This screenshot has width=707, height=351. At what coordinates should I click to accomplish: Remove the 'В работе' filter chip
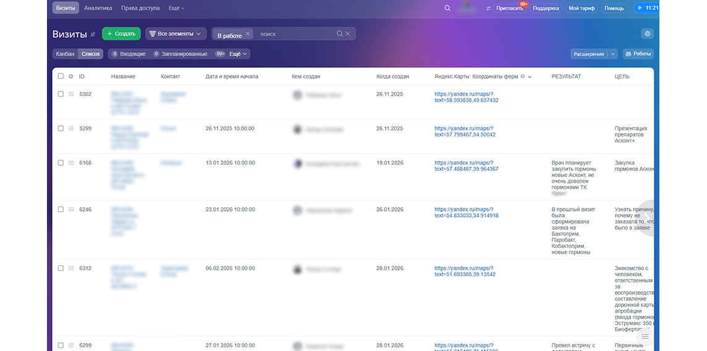click(x=248, y=34)
